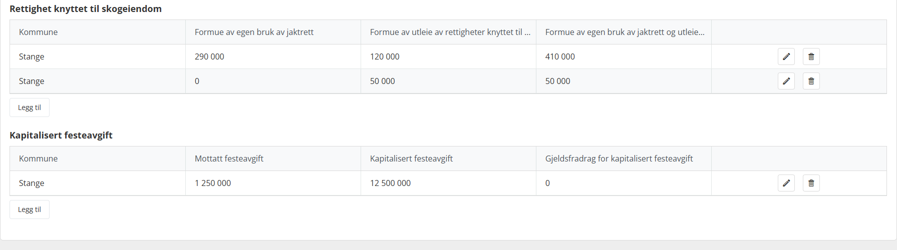Delete the Stange row with 290 000
This screenshot has width=897, height=250.
pos(811,56)
